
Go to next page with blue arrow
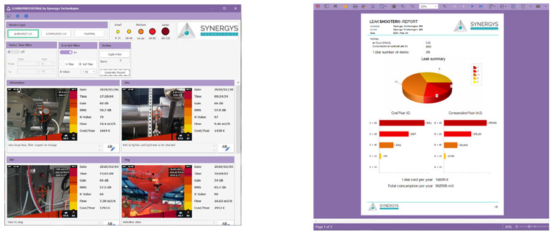pos(473,6)
